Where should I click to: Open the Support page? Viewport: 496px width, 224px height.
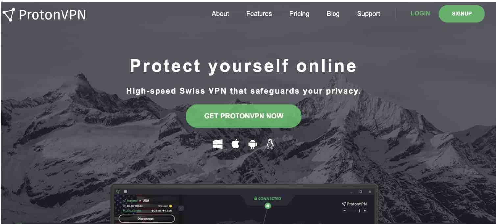point(368,14)
